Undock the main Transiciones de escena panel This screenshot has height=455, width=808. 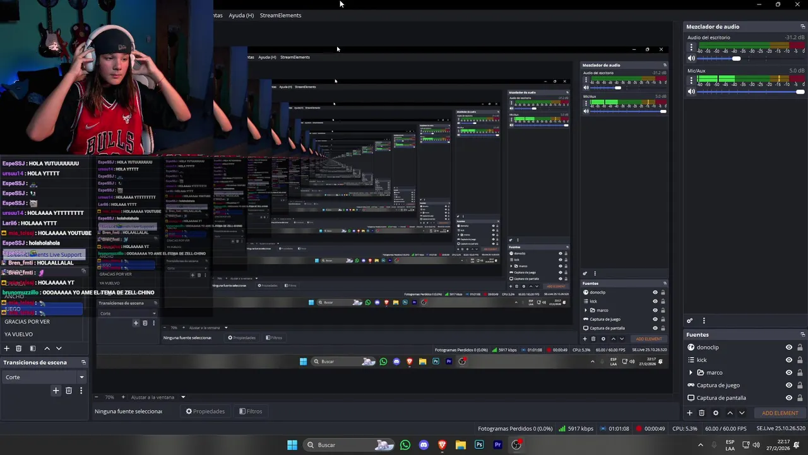coord(83,362)
